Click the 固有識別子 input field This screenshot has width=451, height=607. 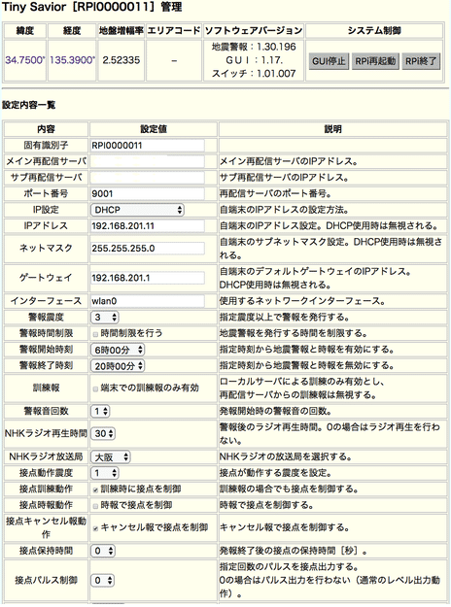tap(147, 146)
